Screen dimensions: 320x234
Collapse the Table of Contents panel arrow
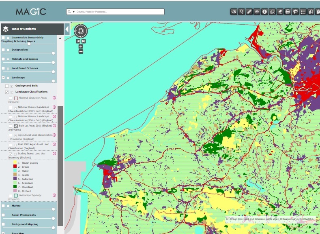click(x=67, y=29)
